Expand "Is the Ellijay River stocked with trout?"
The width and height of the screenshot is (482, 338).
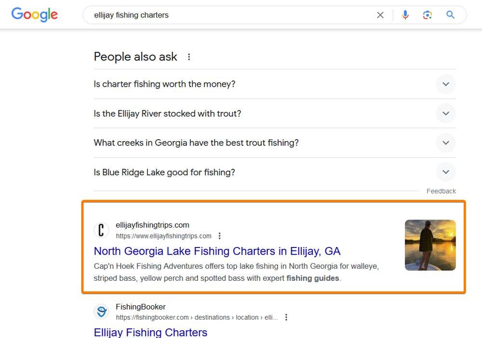coord(445,114)
